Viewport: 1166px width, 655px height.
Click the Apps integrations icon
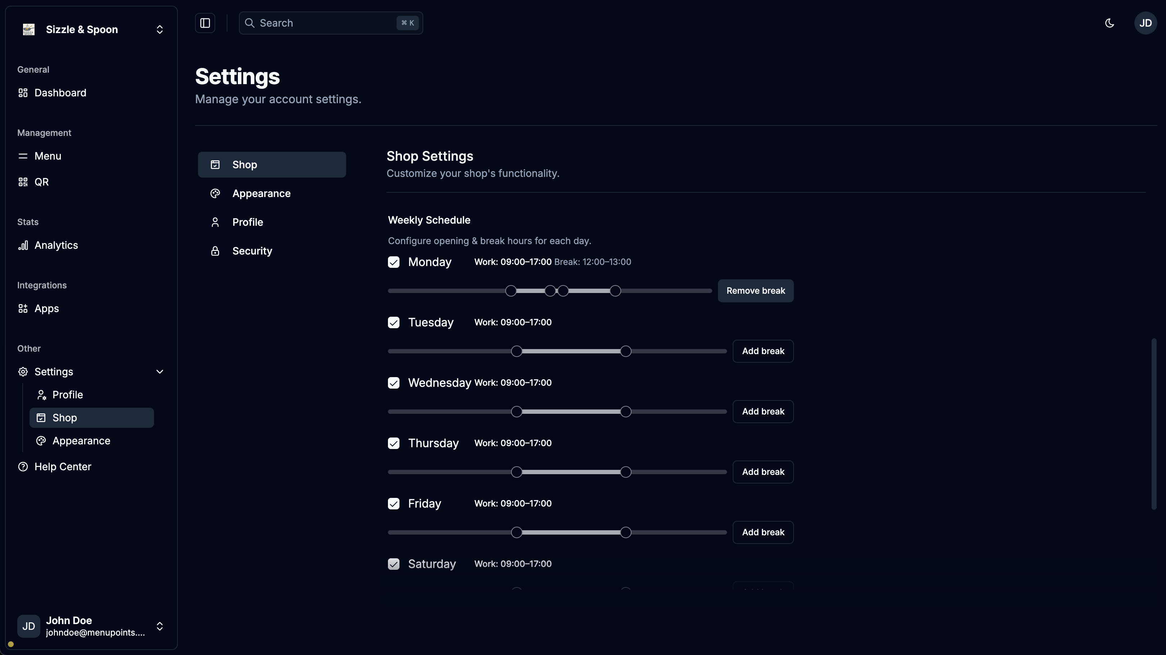click(23, 308)
